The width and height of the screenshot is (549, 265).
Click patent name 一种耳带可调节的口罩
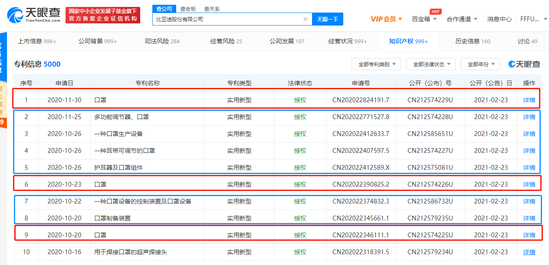[x=124, y=151]
